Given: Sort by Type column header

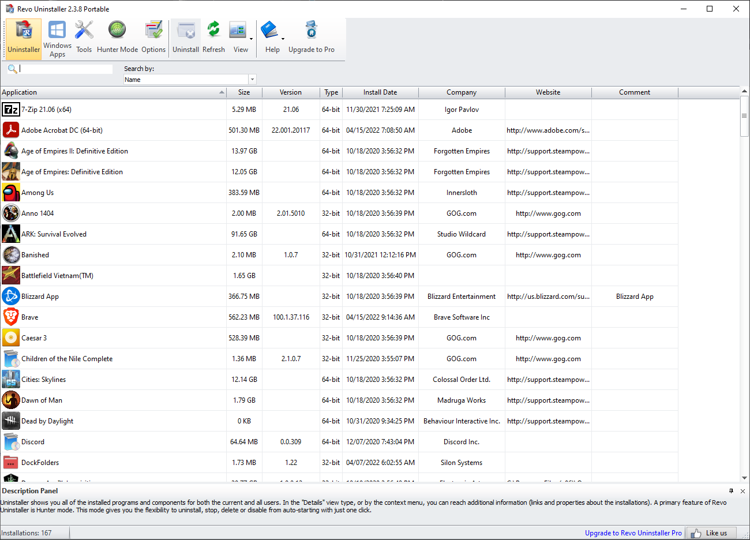Looking at the screenshot, I should click(331, 92).
